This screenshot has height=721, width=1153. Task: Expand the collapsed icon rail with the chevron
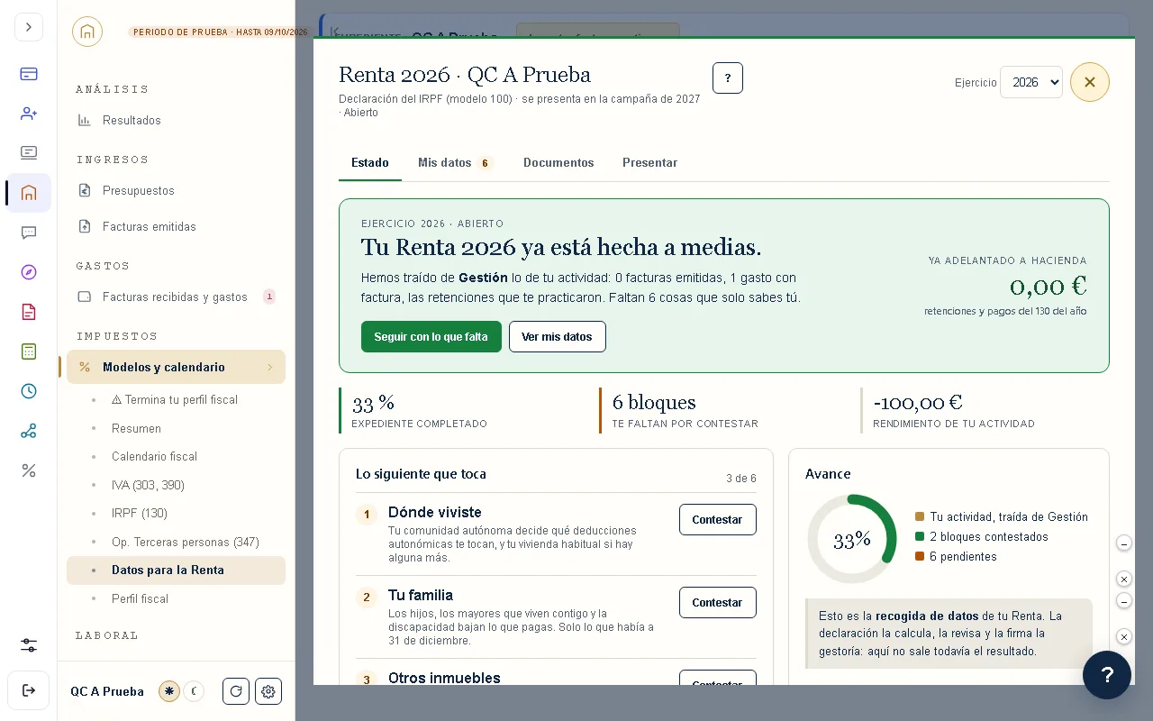point(29,27)
